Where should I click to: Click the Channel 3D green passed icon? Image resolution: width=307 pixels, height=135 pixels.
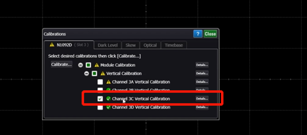point(109,107)
